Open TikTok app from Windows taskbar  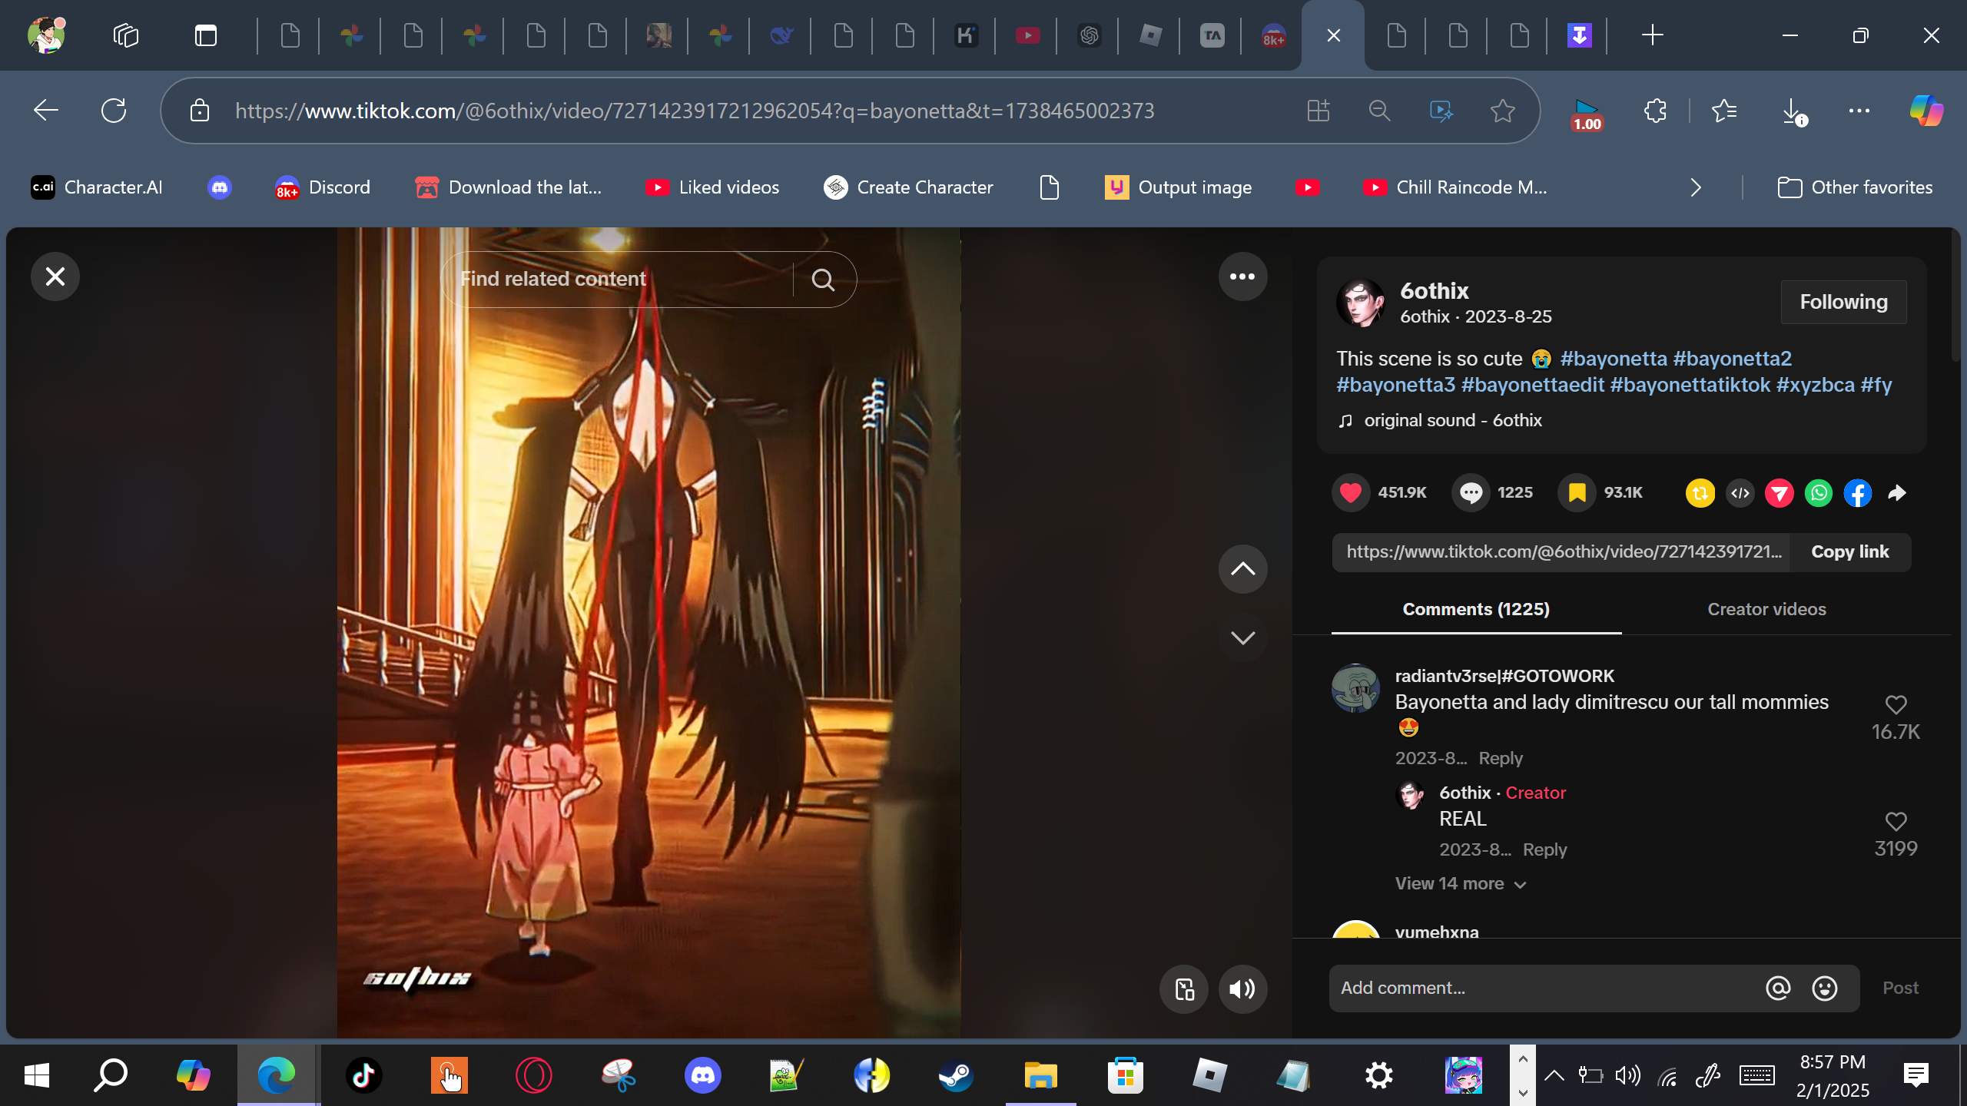tap(363, 1075)
